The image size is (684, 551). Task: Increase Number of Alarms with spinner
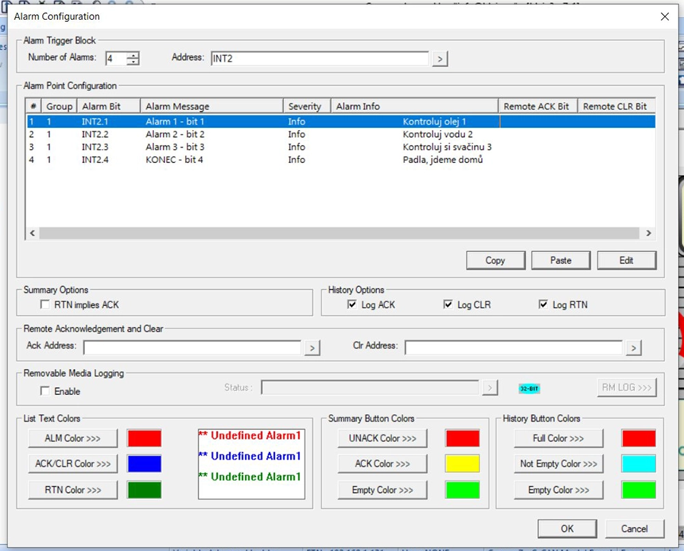[133, 55]
